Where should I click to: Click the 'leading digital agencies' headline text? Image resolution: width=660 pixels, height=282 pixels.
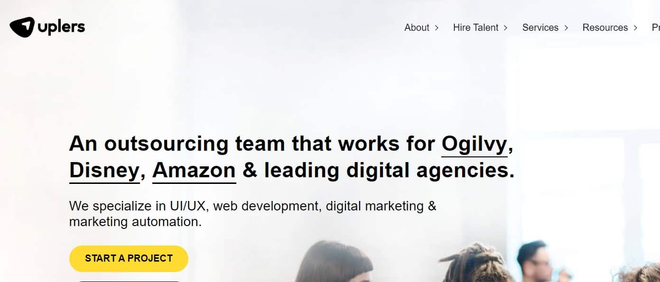(389, 171)
